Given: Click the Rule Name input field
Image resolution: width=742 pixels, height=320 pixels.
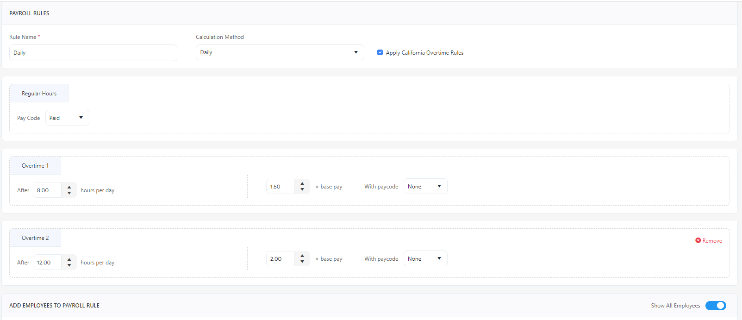Looking at the screenshot, I should tap(93, 53).
